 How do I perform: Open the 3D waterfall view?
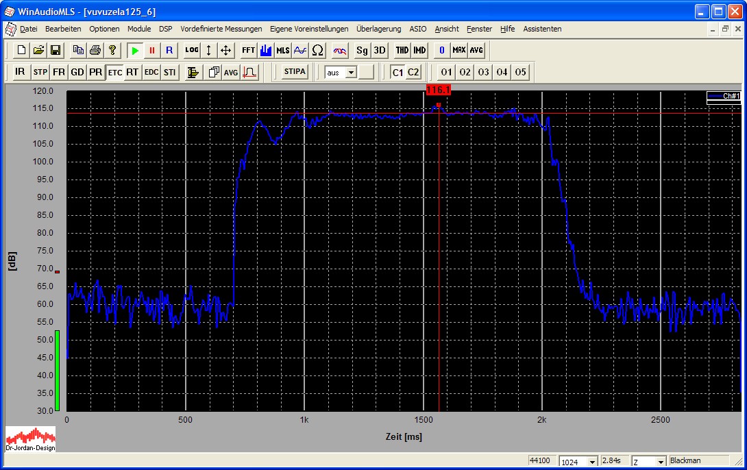380,50
